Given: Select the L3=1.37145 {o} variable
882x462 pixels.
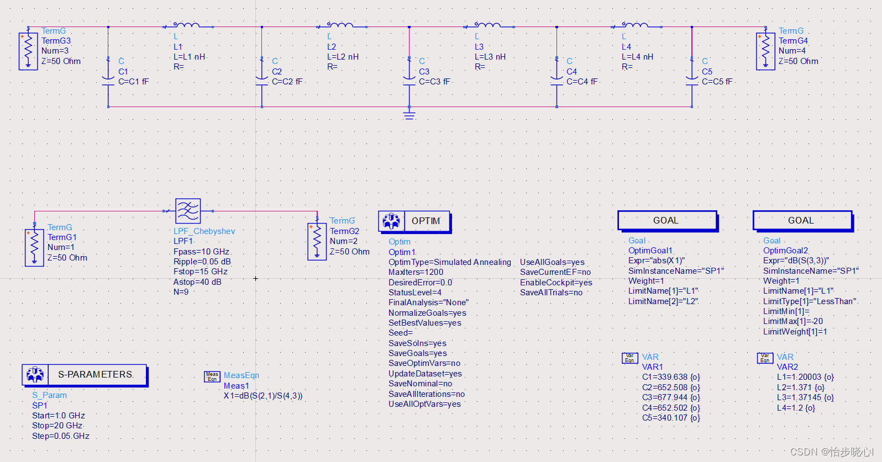Looking at the screenshot, I should 806,397.
